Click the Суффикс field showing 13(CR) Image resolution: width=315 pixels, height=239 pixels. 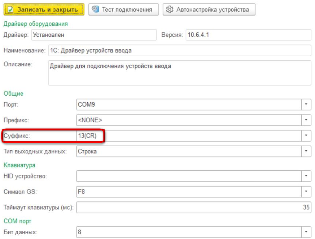tap(189, 136)
